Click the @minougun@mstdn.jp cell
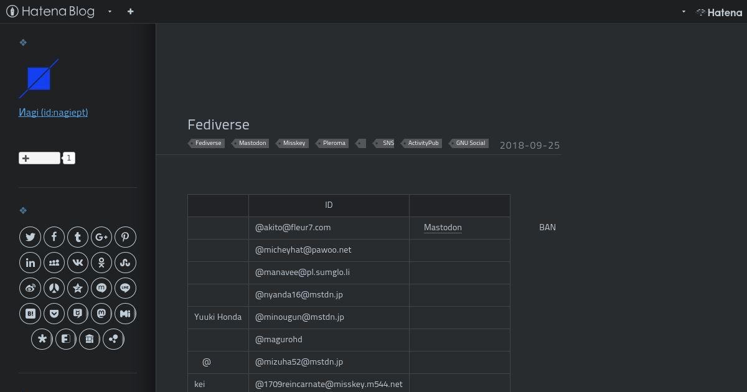This screenshot has height=392, width=747. click(329, 317)
